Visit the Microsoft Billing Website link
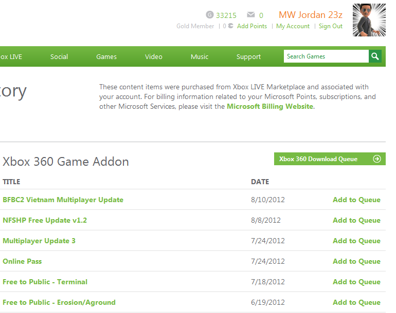The image size is (396, 313). [x=270, y=106]
